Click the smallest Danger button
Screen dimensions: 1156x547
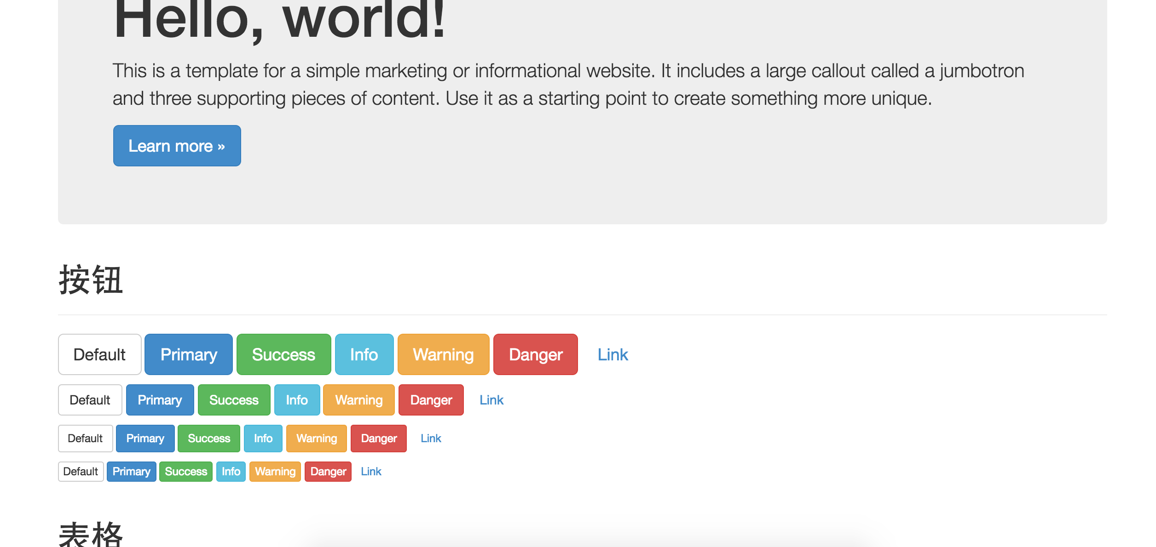[x=328, y=471]
